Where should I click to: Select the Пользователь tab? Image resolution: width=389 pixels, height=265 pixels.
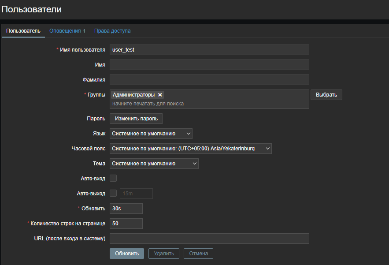23,31
